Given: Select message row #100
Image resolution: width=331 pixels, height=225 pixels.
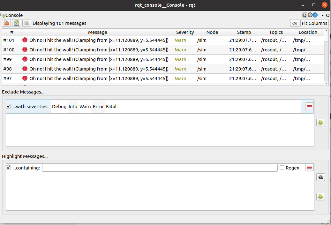Looking at the screenshot, I should click(163, 50).
